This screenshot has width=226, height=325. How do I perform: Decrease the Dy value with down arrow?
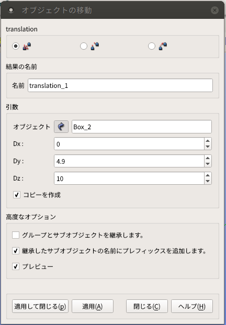pyautogui.click(x=208, y=164)
